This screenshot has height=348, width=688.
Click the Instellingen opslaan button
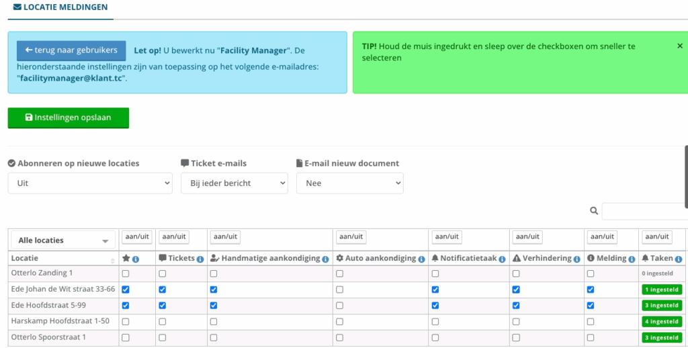[69, 118]
